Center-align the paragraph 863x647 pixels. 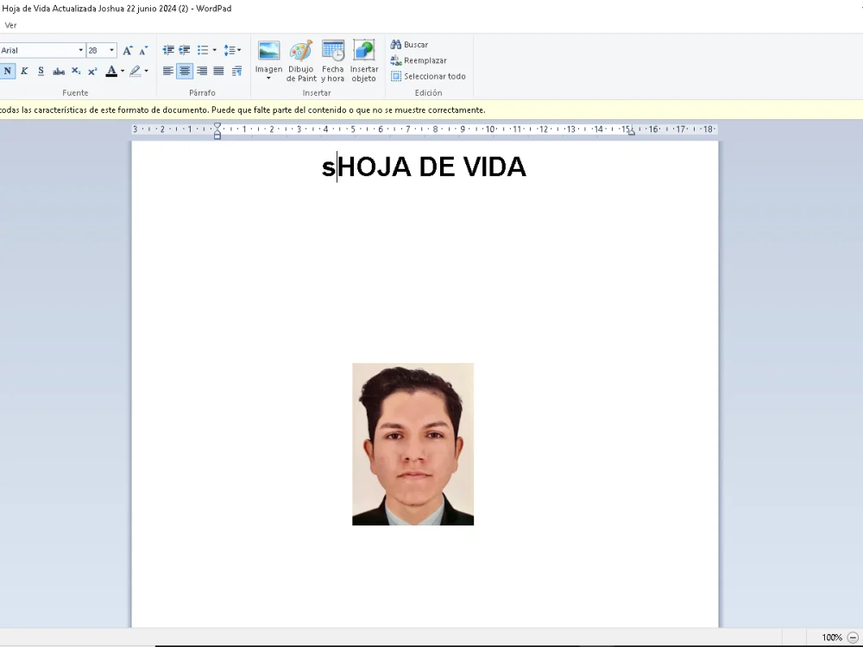click(x=185, y=72)
